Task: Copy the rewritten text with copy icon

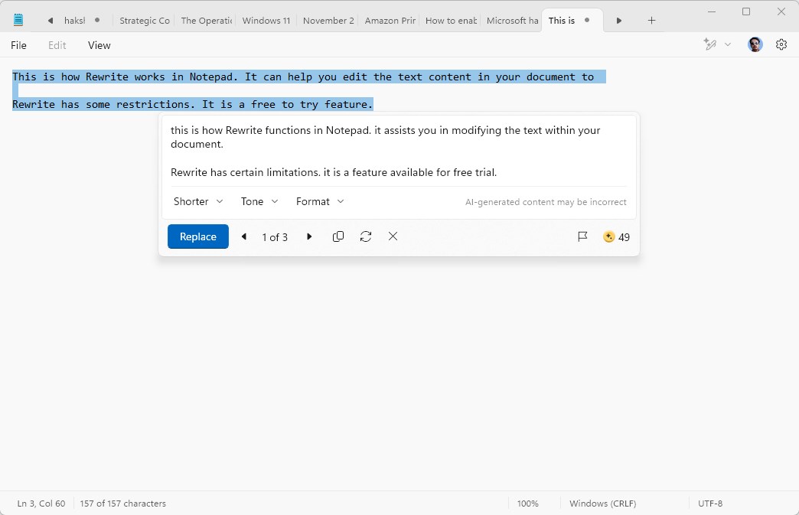Action: 338,236
